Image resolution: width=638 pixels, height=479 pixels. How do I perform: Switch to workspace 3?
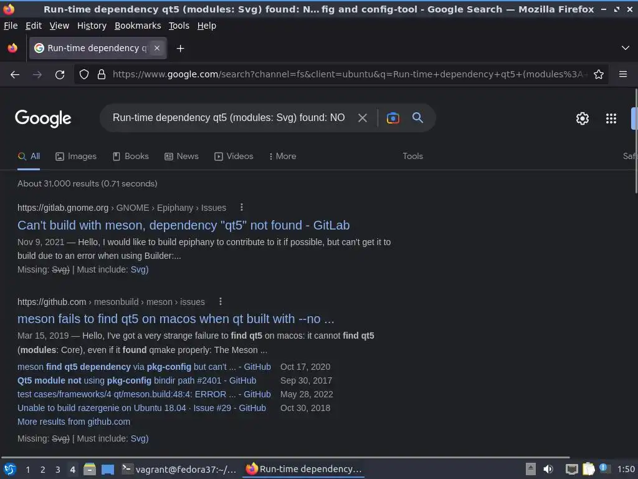[58, 470]
